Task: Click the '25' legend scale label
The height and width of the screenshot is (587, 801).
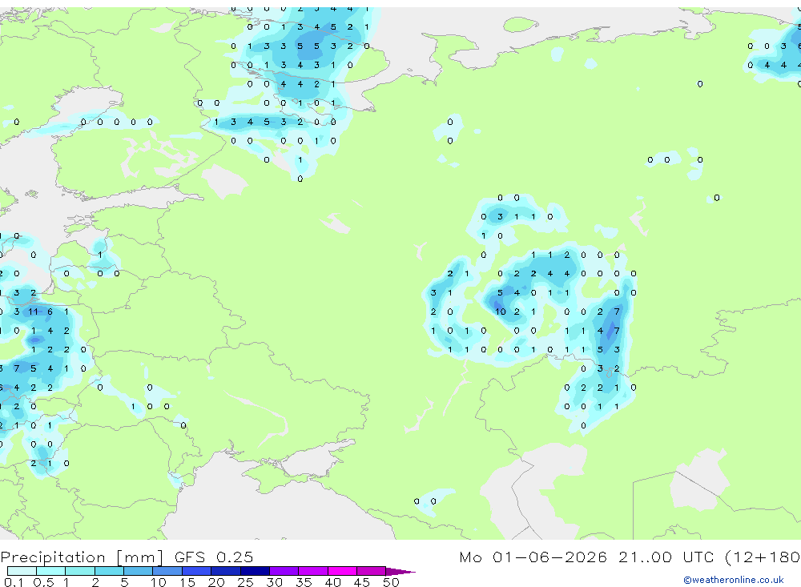Action: tap(245, 582)
